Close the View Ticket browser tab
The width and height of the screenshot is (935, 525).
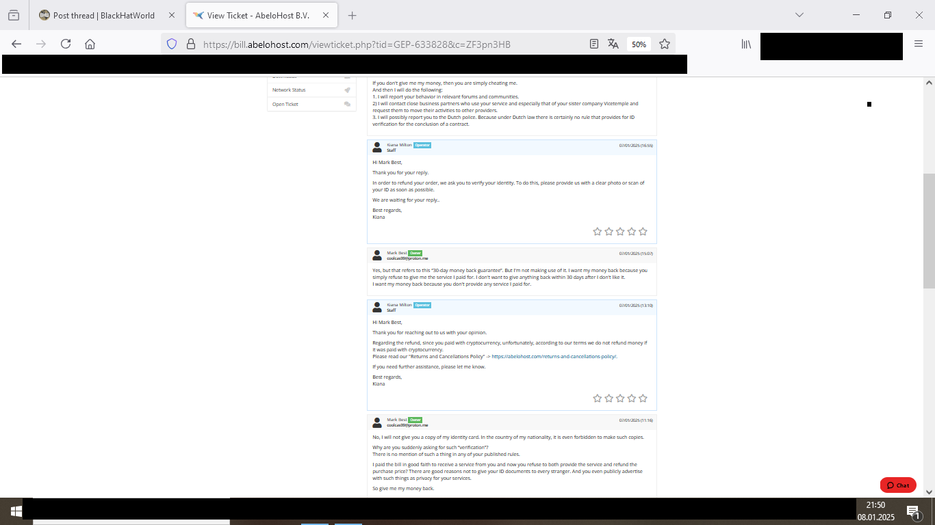[x=325, y=15]
